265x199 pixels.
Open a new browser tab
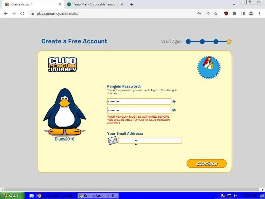tap(132, 4)
